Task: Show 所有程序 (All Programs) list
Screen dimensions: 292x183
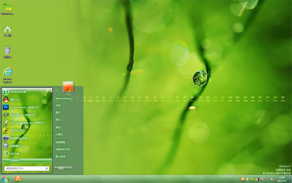Action: (x=27, y=161)
